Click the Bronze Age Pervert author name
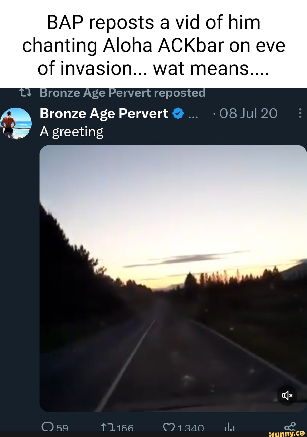Image resolution: width=307 pixels, height=437 pixels. point(104,113)
